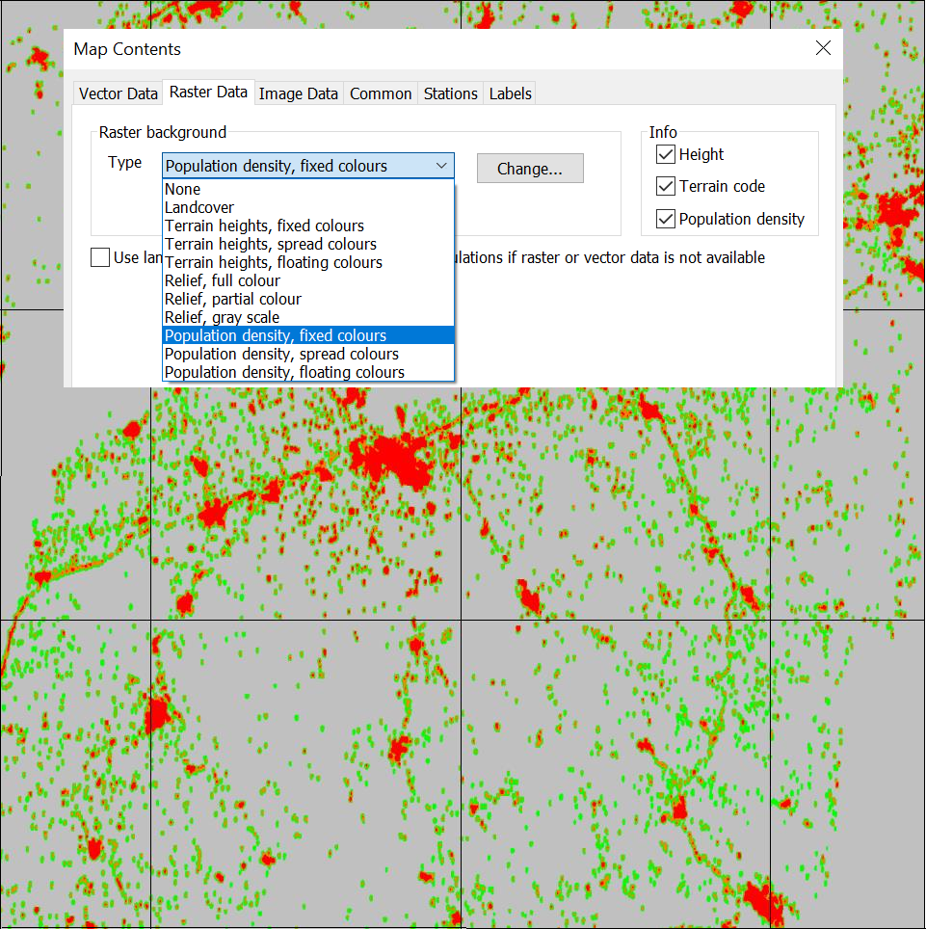Choose None from the type list

183,189
